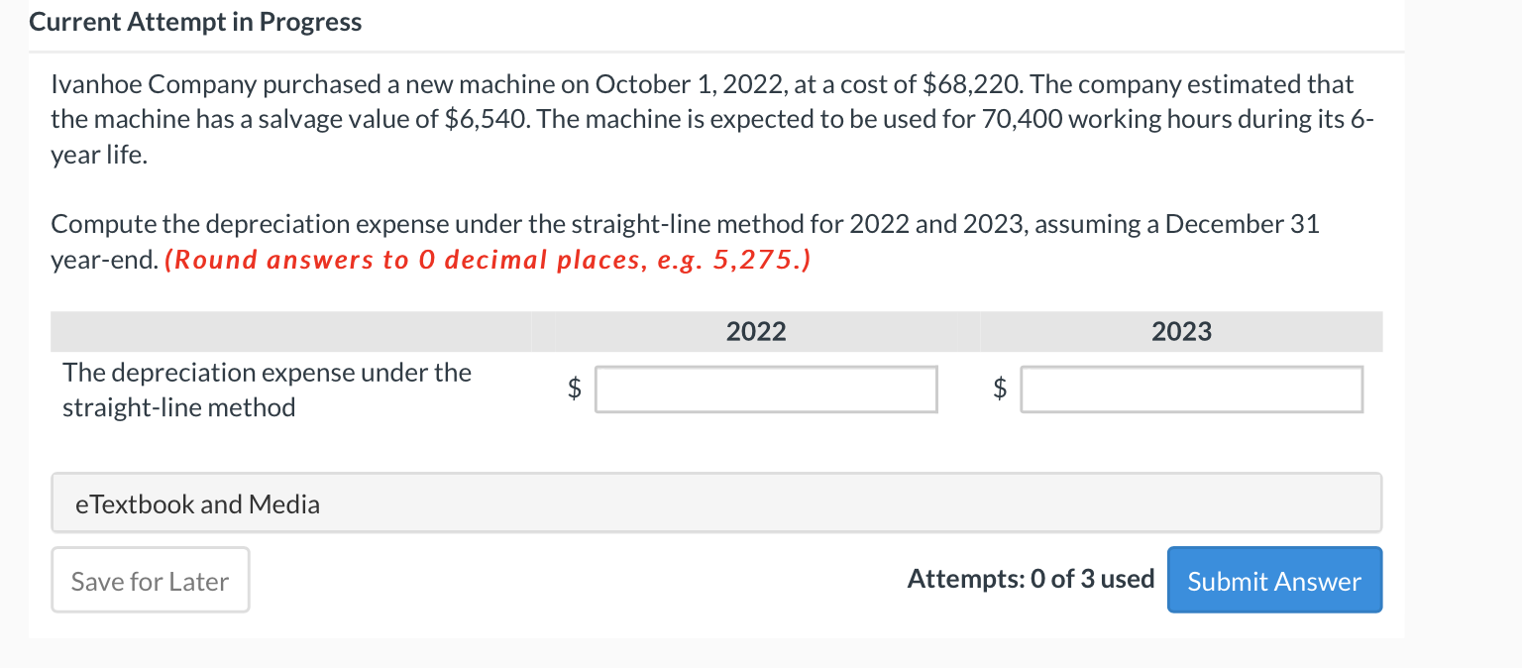Select the Ivanhoe Company problem statement text

[703, 119]
